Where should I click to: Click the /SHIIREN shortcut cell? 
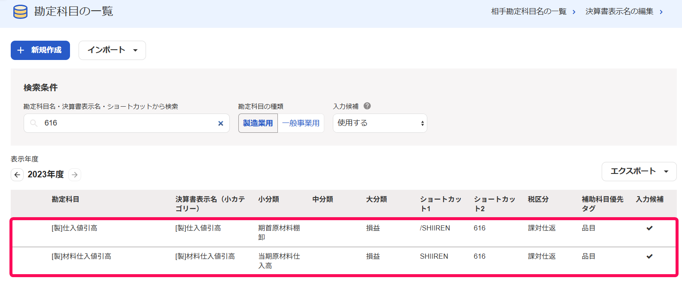click(x=435, y=228)
